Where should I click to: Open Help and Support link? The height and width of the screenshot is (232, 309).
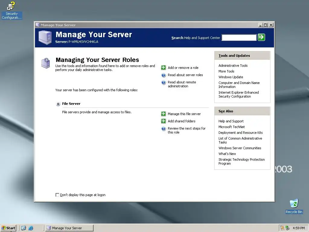[231, 121]
